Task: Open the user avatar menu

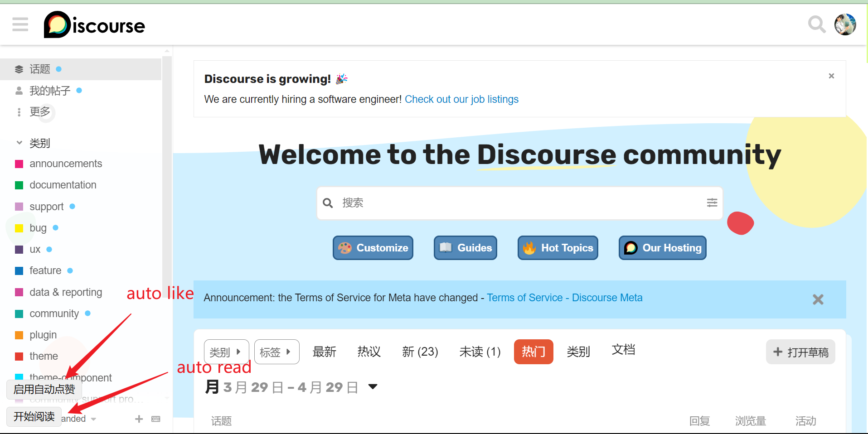Action: click(x=845, y=24)
